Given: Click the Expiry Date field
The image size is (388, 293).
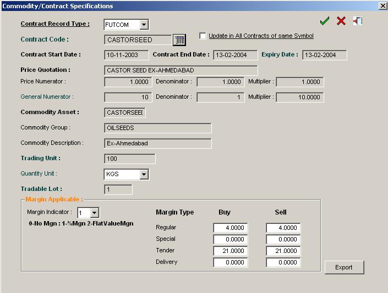Looking at the screenshot, I should click(x=324, y=55).
